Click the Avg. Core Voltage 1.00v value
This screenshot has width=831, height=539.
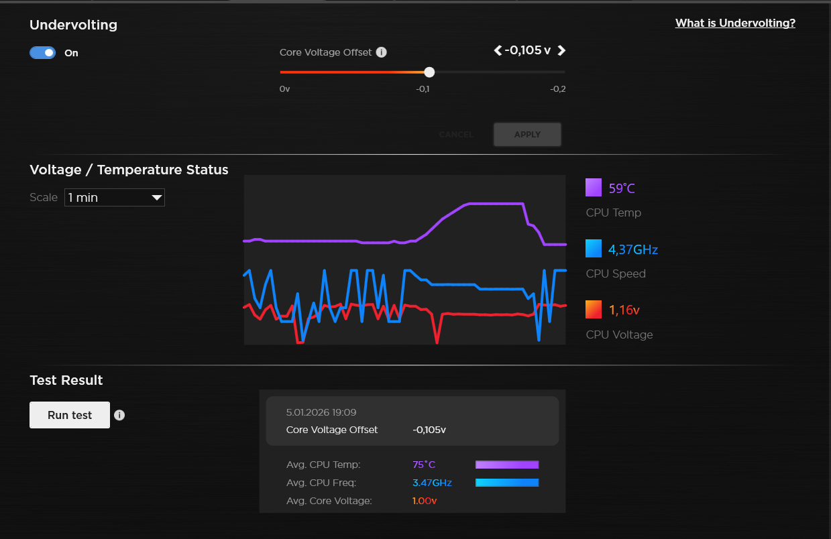tap(425, 501)
